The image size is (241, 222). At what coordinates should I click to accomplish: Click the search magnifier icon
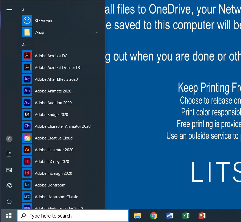click(x=23, y=215)
